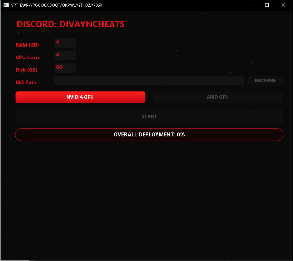Click the Overall Deployment progress bar

pyautogui.click(x=149, y=135)
